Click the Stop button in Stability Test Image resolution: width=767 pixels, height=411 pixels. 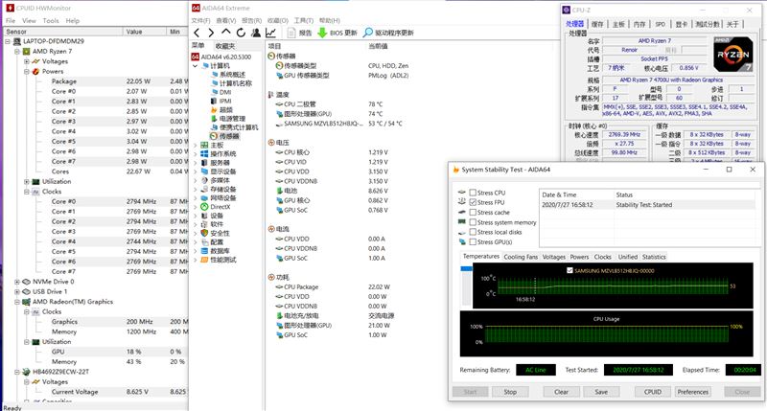(x=510, y=392)
